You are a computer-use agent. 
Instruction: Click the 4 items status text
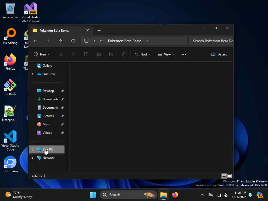coord(37,176)
